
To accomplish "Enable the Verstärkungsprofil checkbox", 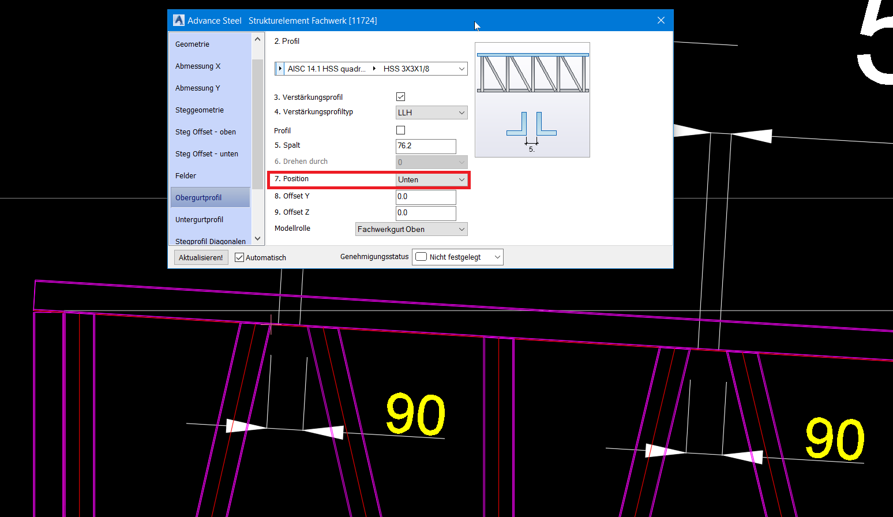I will (400, 96).
